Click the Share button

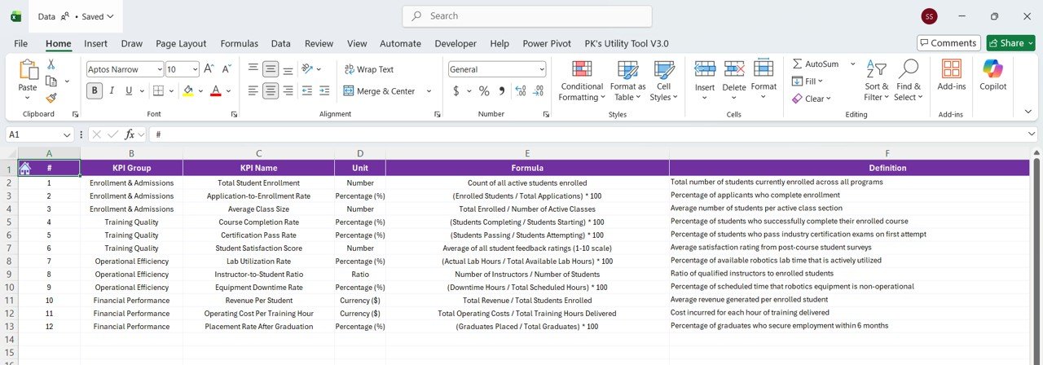(1010, 43)
